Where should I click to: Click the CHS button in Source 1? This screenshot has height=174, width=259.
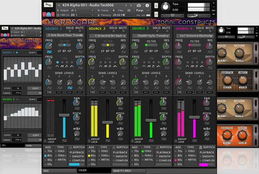tap(49, 92)
